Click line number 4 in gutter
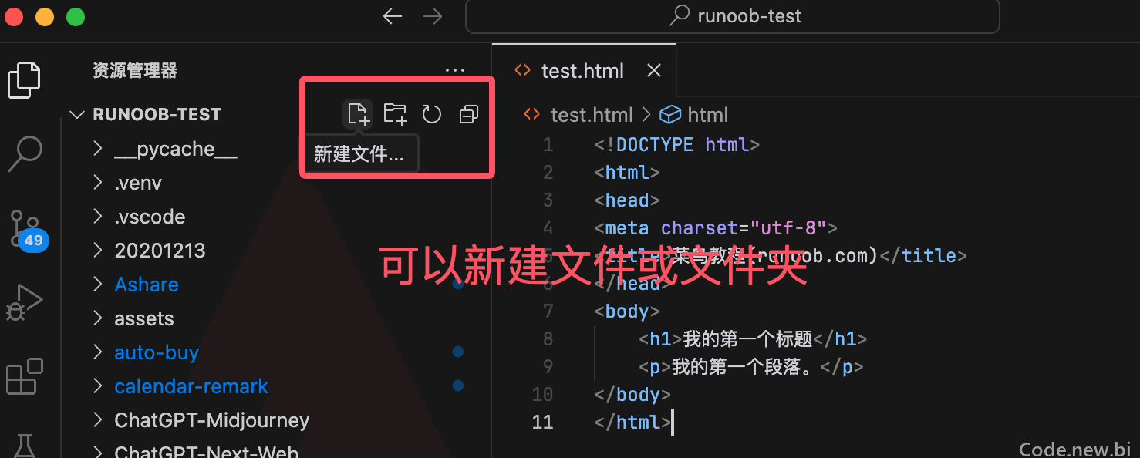 click(548, 227)
